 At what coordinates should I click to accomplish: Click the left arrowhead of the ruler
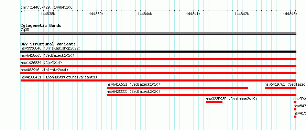click(x=21, y=11)
